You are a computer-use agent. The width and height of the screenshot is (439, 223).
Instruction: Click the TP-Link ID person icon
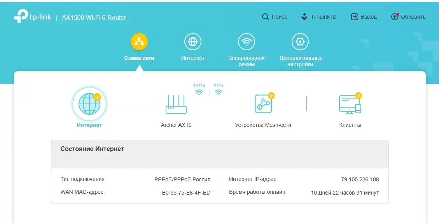click(x=304, y=17)
